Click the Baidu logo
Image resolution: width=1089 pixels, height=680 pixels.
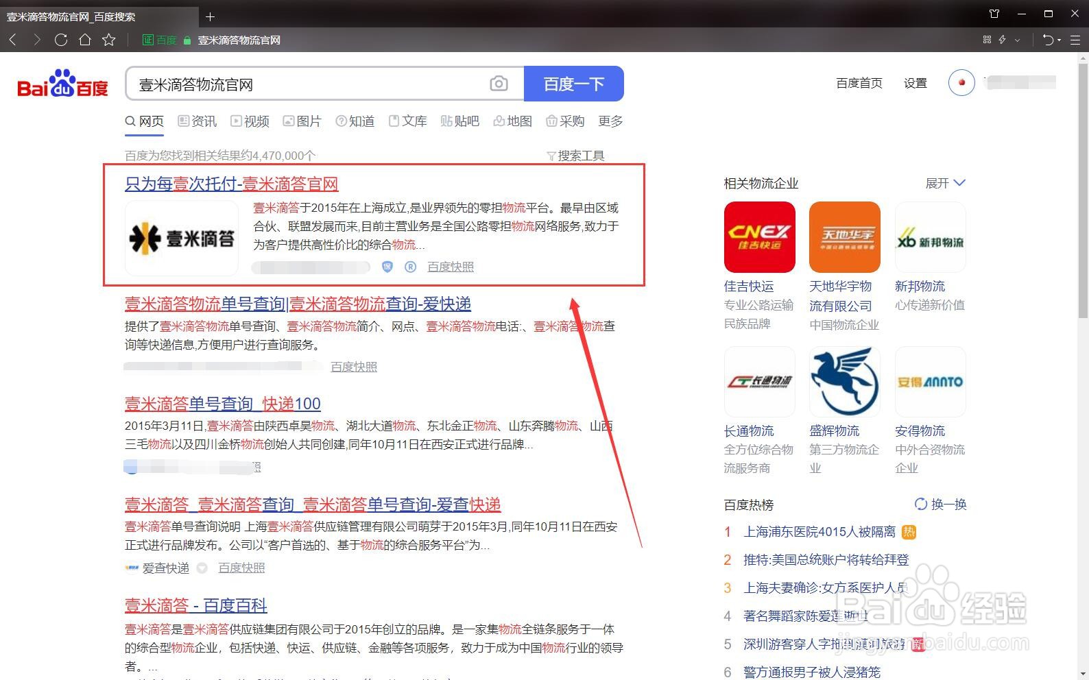pyautogui.click(x=62, y=84)
